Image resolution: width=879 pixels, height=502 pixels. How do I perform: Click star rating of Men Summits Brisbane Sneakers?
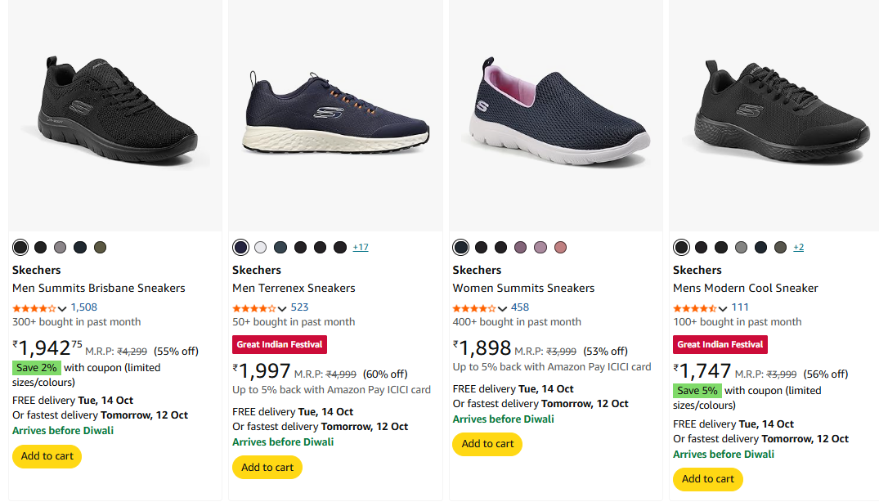pos(34,308)
